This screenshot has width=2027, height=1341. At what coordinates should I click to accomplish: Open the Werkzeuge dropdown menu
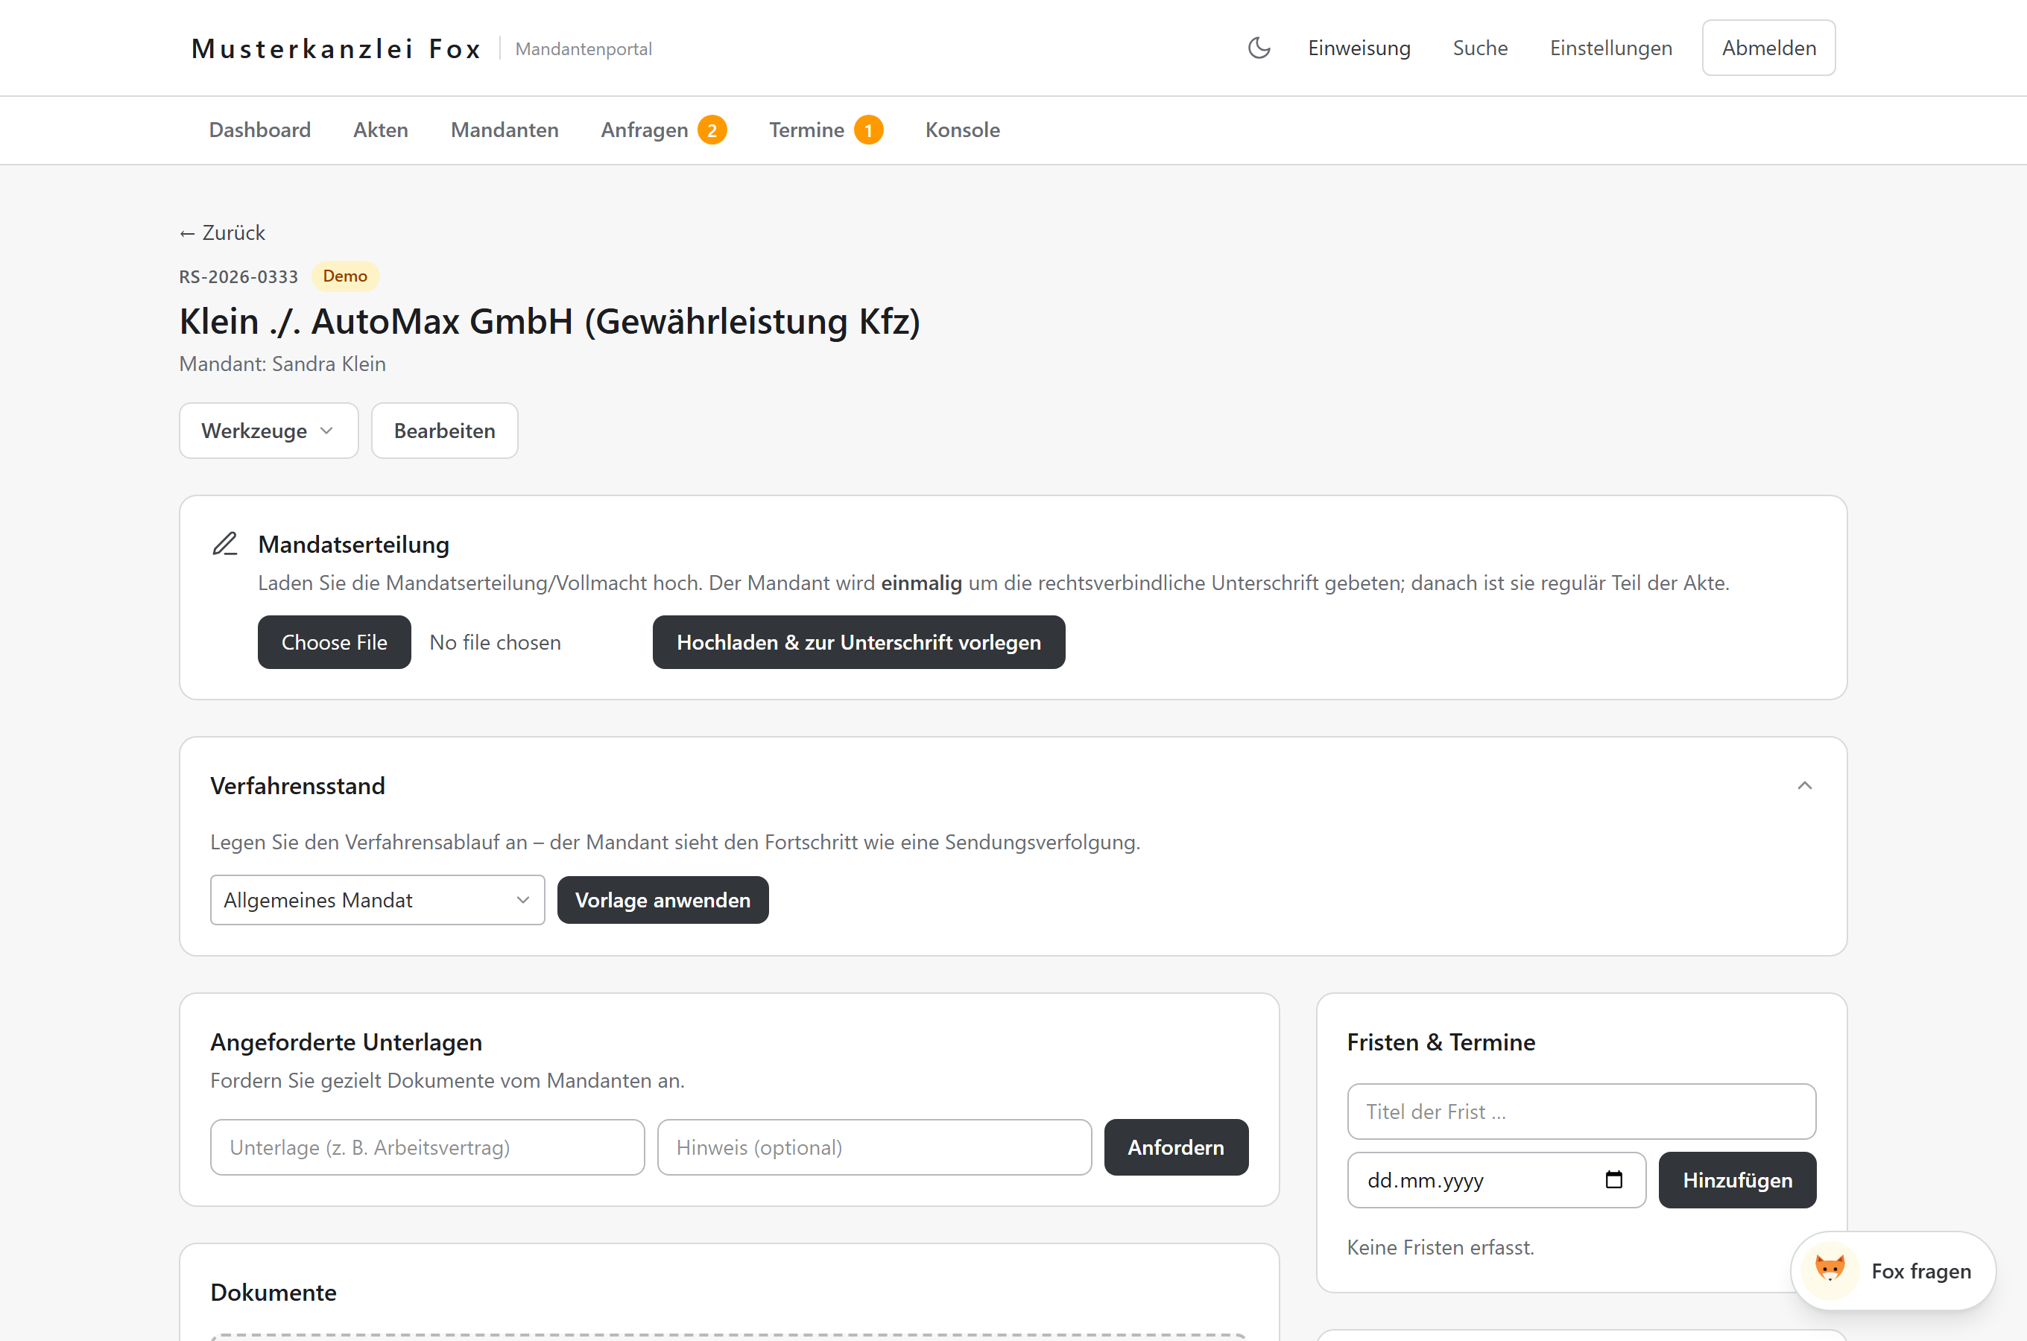click(x=268, y=430)
